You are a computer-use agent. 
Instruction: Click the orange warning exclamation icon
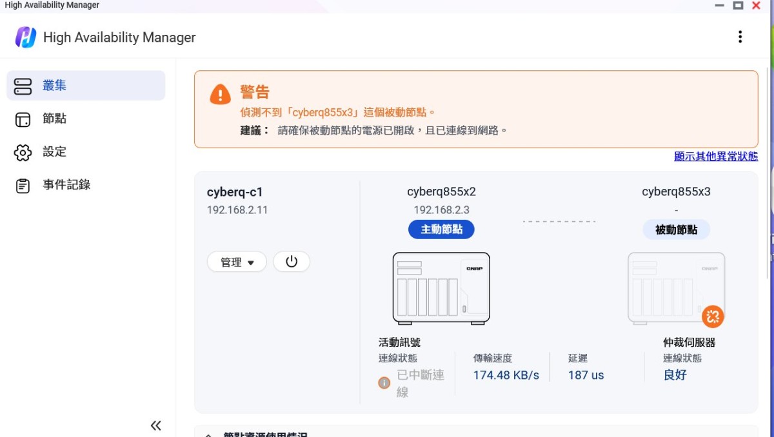click(220, 95)
